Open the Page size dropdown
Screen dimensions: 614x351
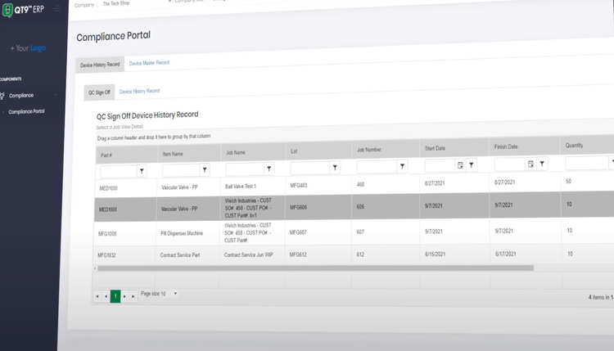(x=174, y=293)
